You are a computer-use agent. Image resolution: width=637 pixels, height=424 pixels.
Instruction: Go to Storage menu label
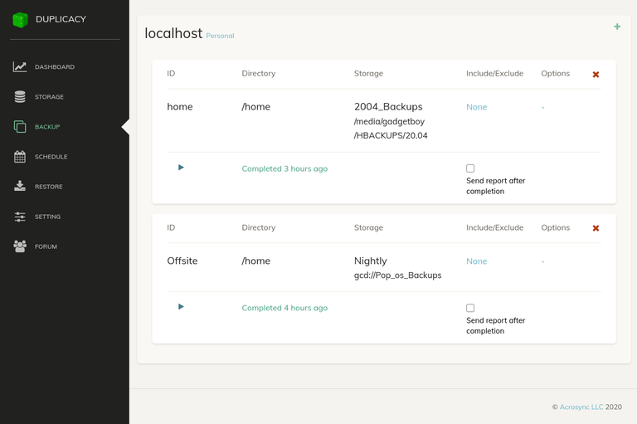click(49, 97)
